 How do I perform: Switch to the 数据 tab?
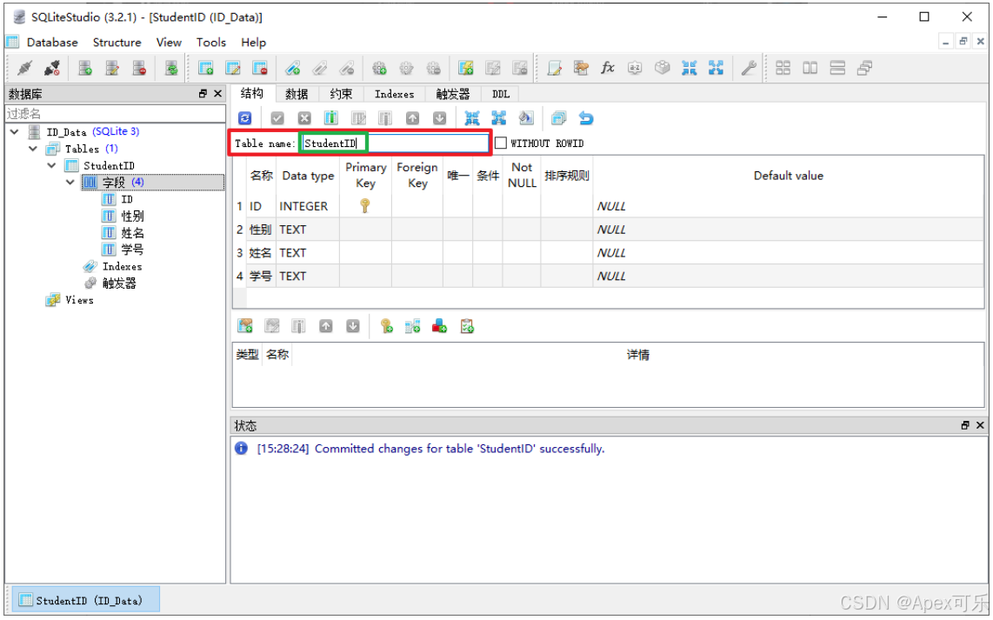point(297,95)
